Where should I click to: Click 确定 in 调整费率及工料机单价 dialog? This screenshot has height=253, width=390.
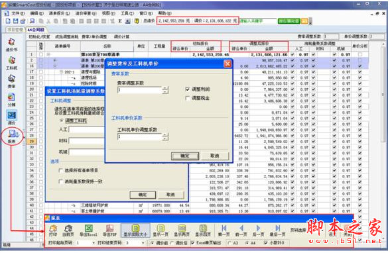pyautogui.click(x=185, y=156)
